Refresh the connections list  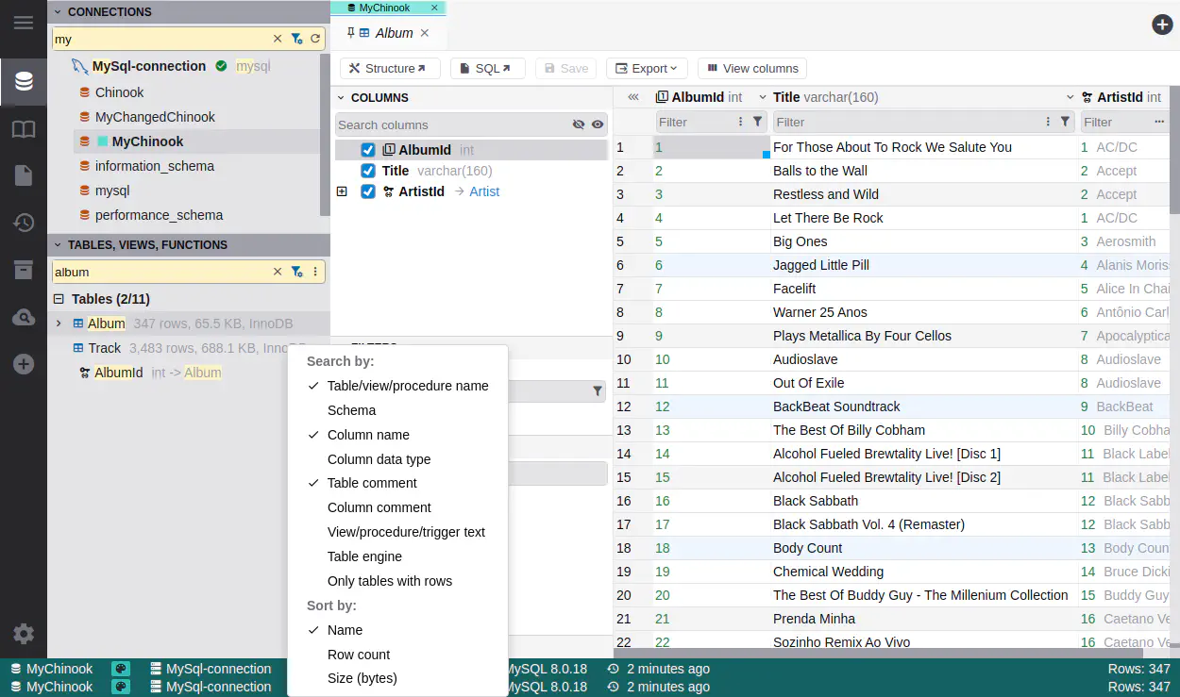tap(315, 39)
